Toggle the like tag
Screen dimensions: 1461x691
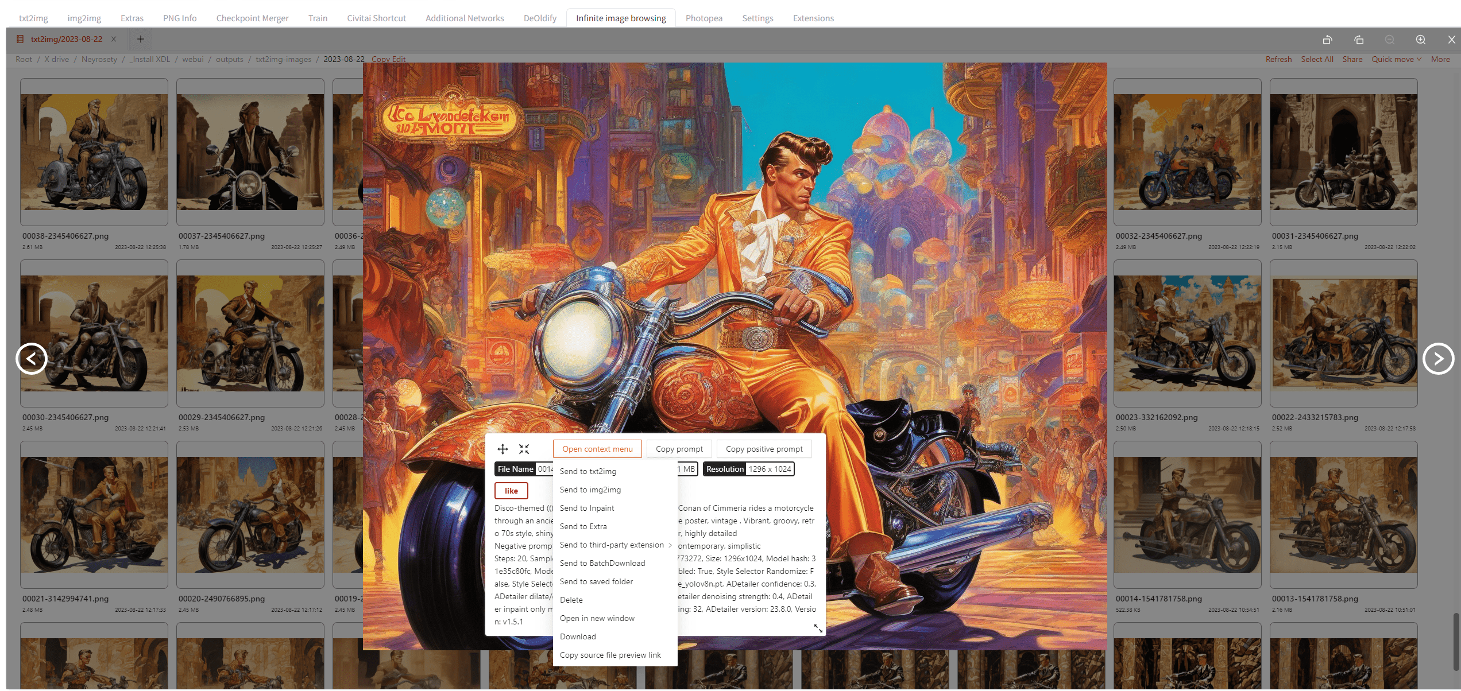tap(511, 491)
